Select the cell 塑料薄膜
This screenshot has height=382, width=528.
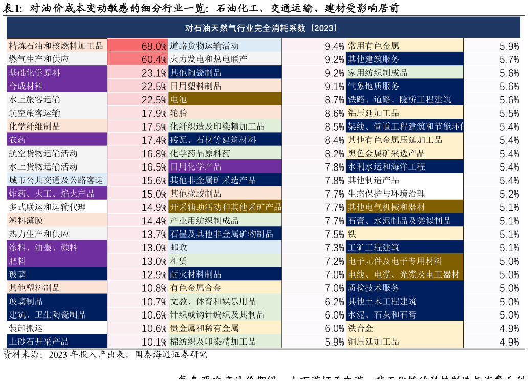coord(57,221)
